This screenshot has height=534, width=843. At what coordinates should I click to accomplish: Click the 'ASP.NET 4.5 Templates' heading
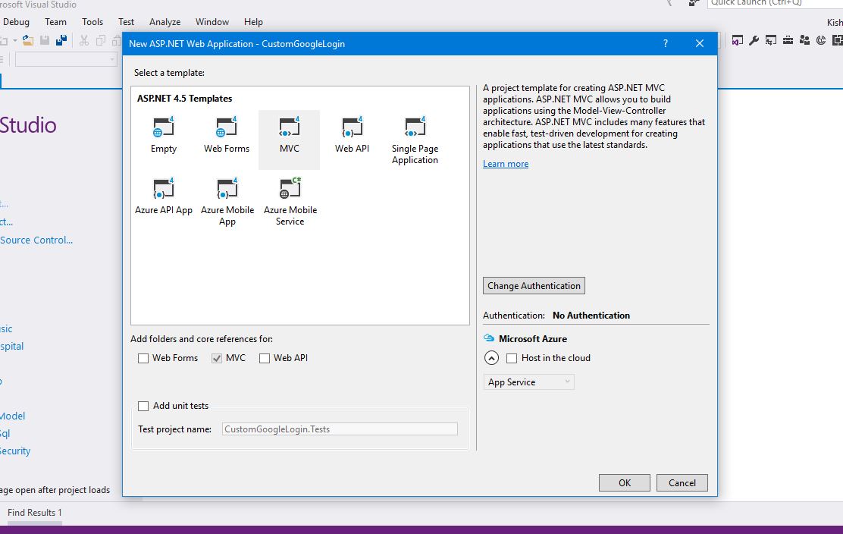pos(184,99)
